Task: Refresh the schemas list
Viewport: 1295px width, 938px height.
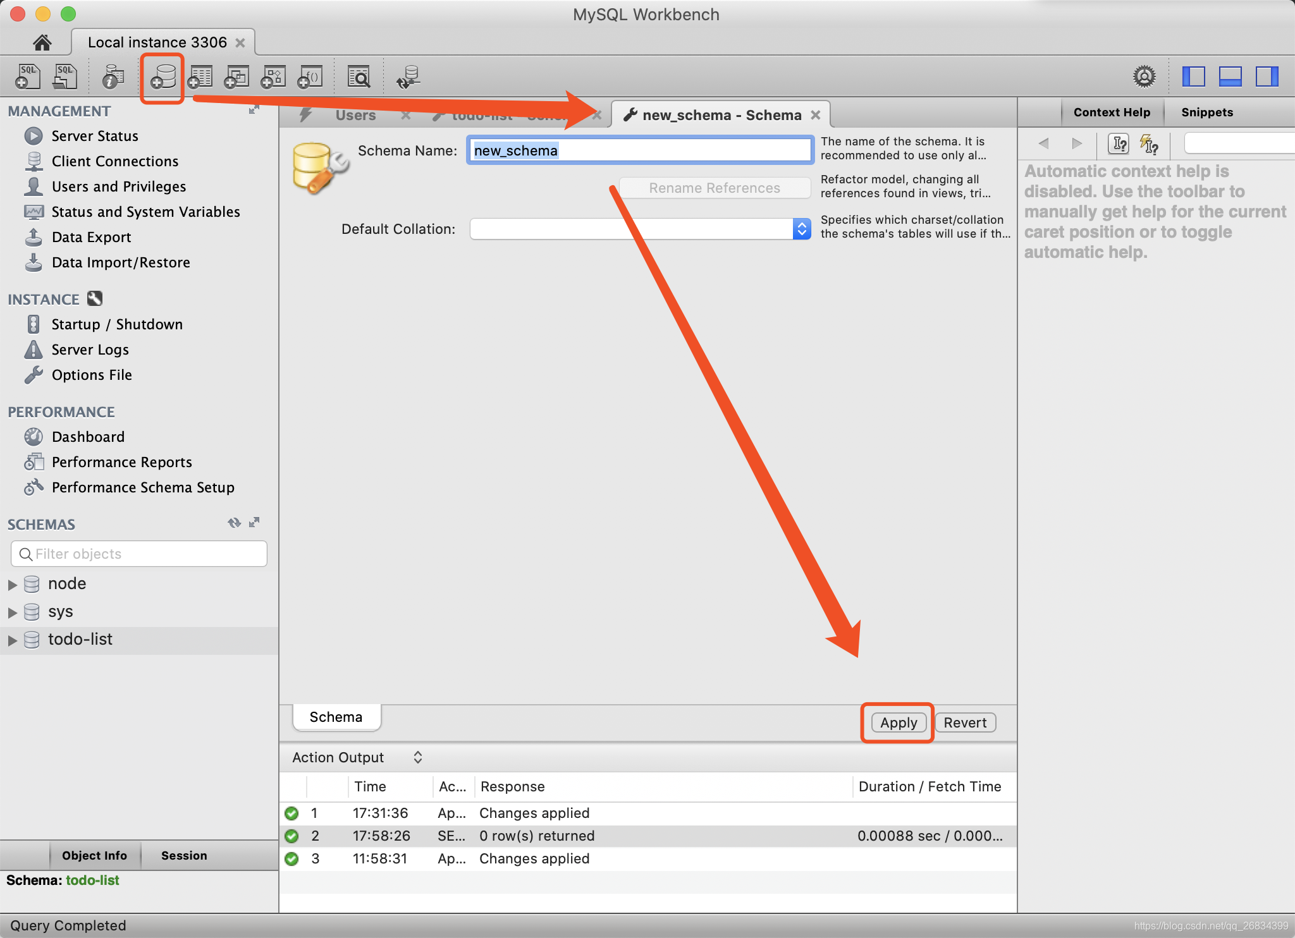Action: pyautogui.click(x=234, y=523)
